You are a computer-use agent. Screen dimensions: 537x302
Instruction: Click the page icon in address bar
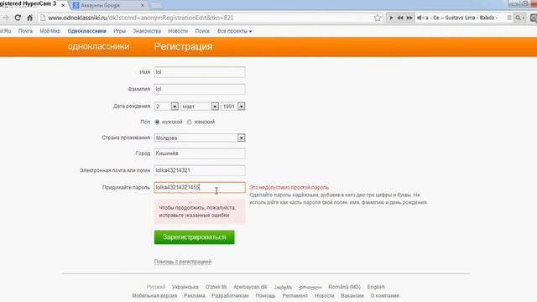(x=43, y=18)
